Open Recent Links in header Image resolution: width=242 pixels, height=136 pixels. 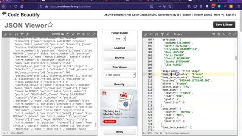click(202, 15)
